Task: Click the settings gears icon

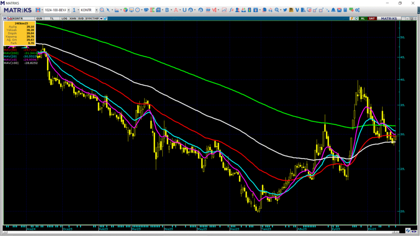Action: (357, 10)
